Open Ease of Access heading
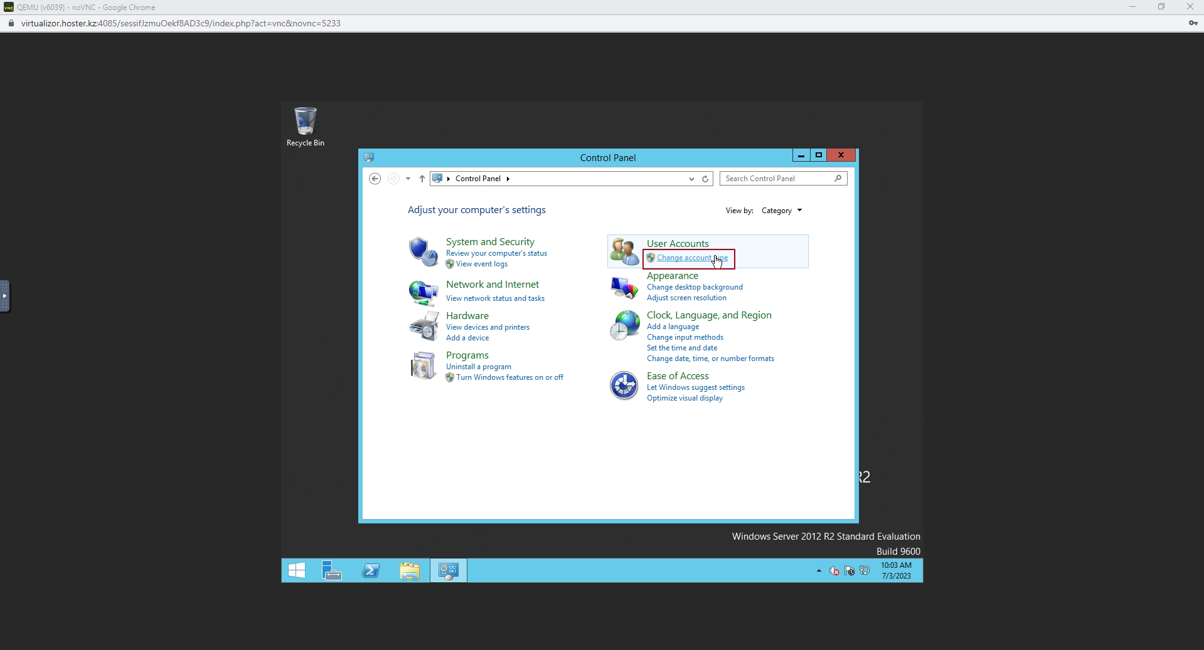This screenshot has height=650, width=1204. (678, 376)
